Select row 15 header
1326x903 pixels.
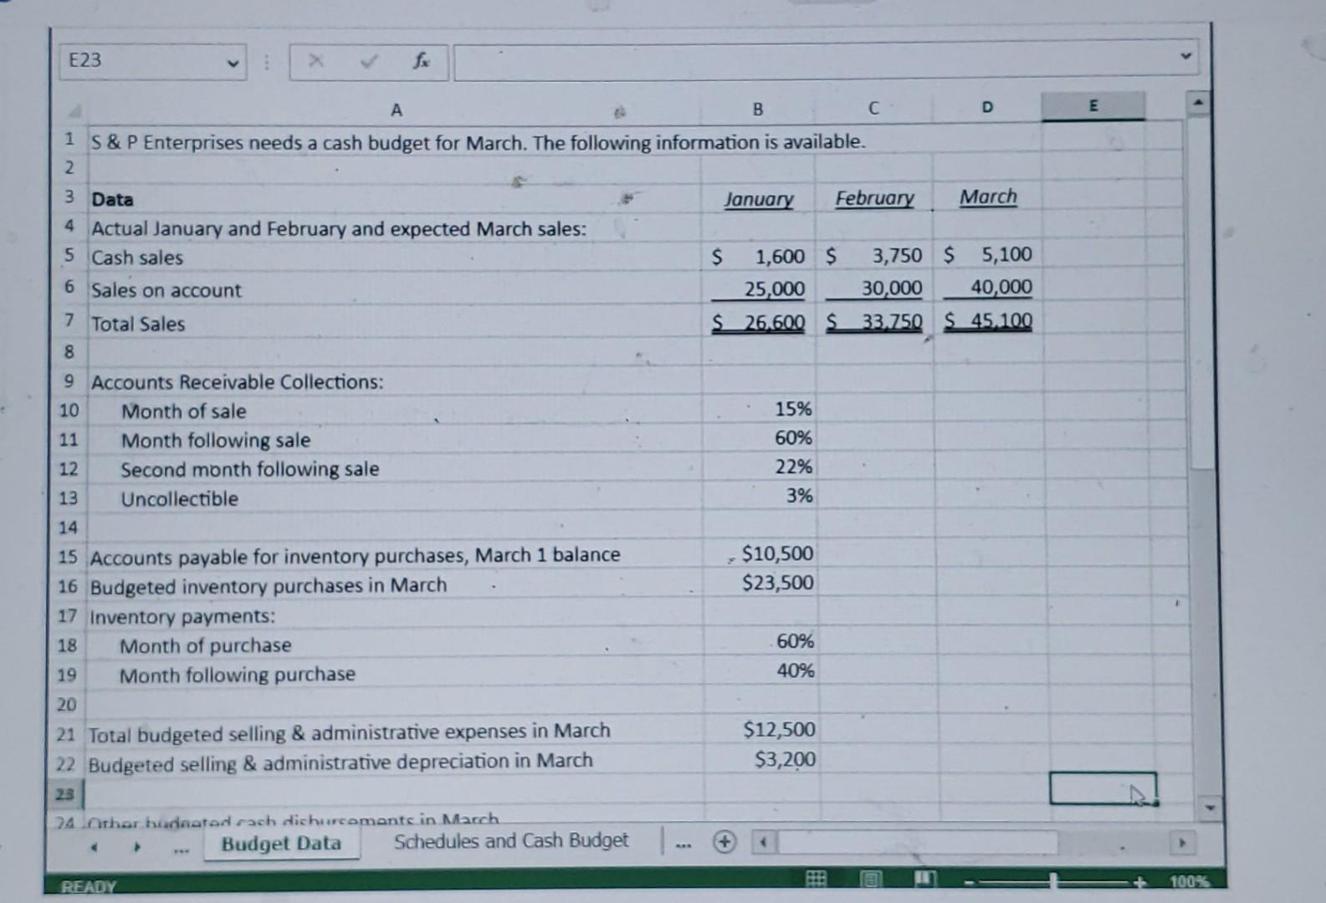click(x=68, y=557)
